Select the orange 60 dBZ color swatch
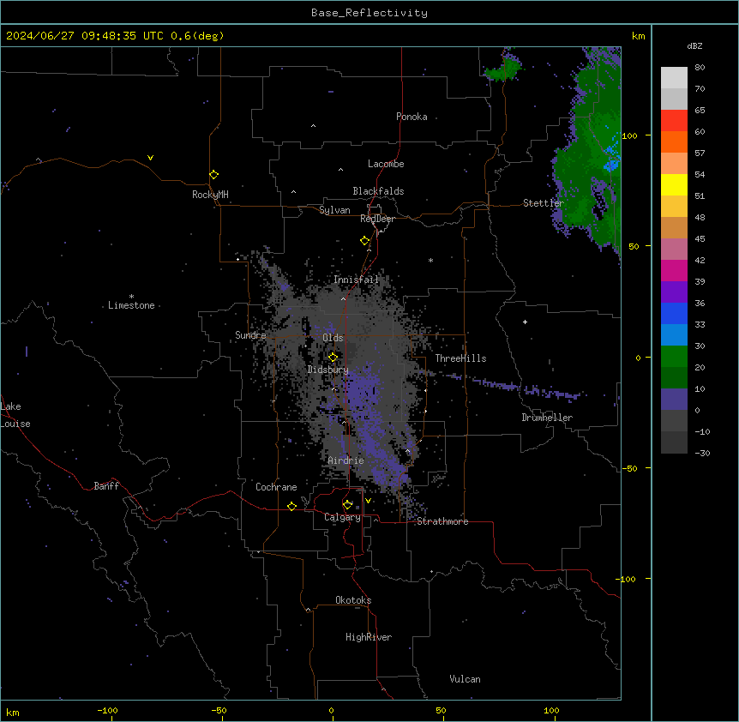Image resolution: width=739 pixels, height=722 pixels. point(674,141)
